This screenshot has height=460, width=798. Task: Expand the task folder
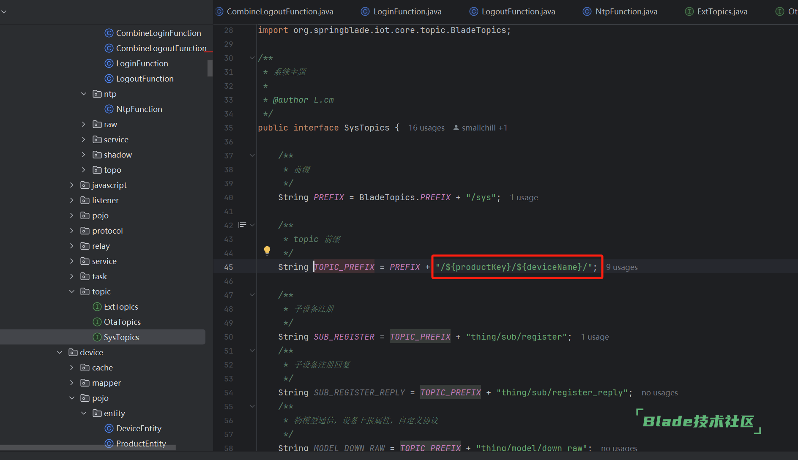[72, 276]
